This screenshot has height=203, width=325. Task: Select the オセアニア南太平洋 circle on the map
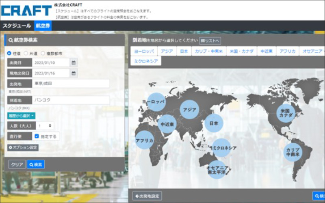click(217, 170)
